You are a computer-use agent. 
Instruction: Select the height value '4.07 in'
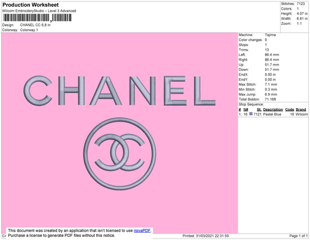(302, 13)
